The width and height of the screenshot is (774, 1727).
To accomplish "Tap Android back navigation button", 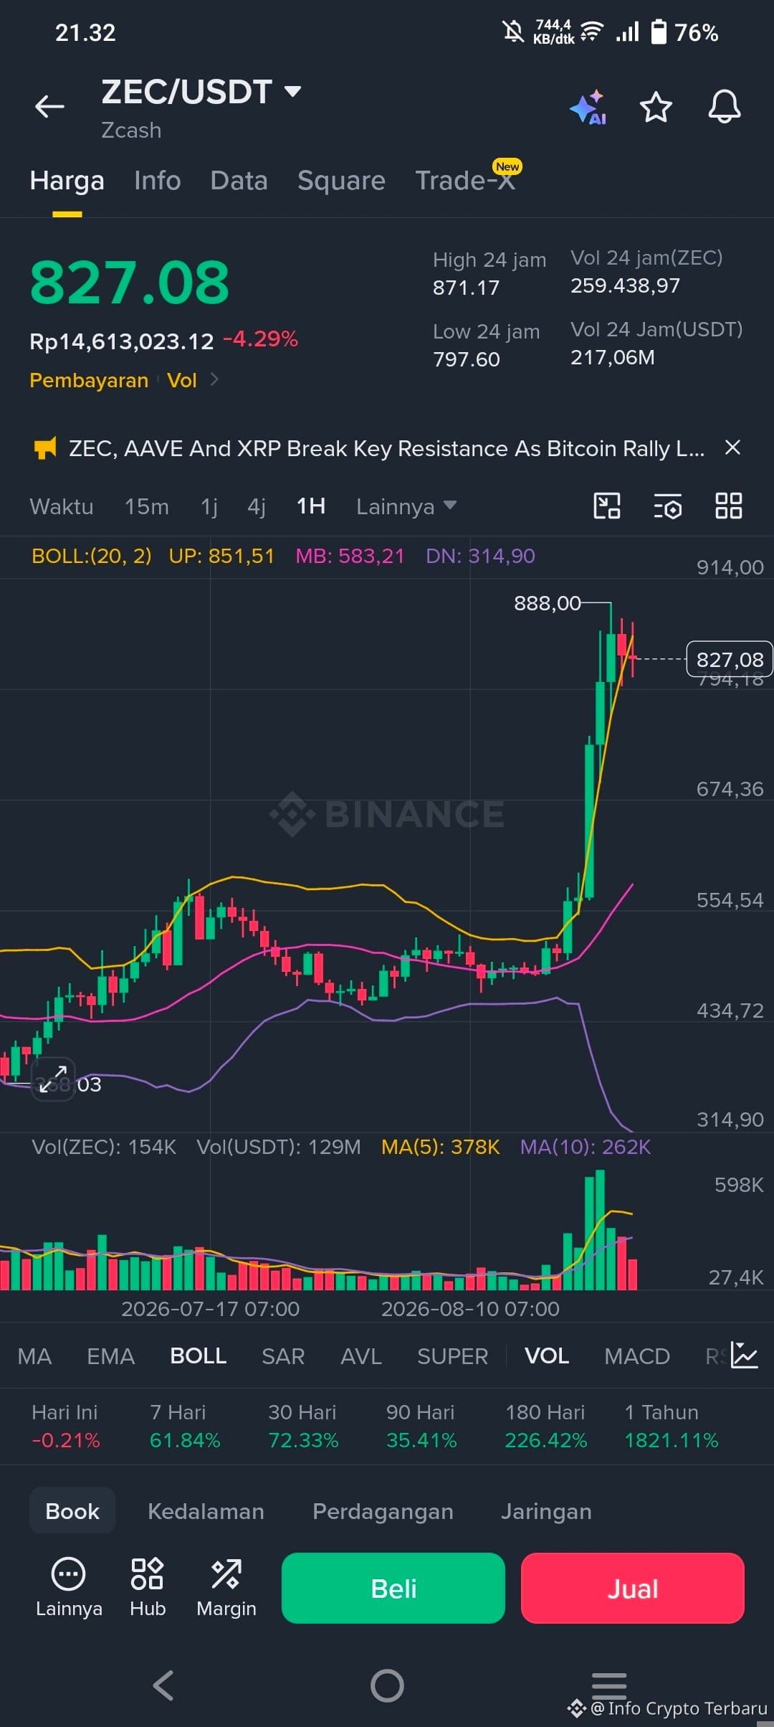I will coord(164,1685).
